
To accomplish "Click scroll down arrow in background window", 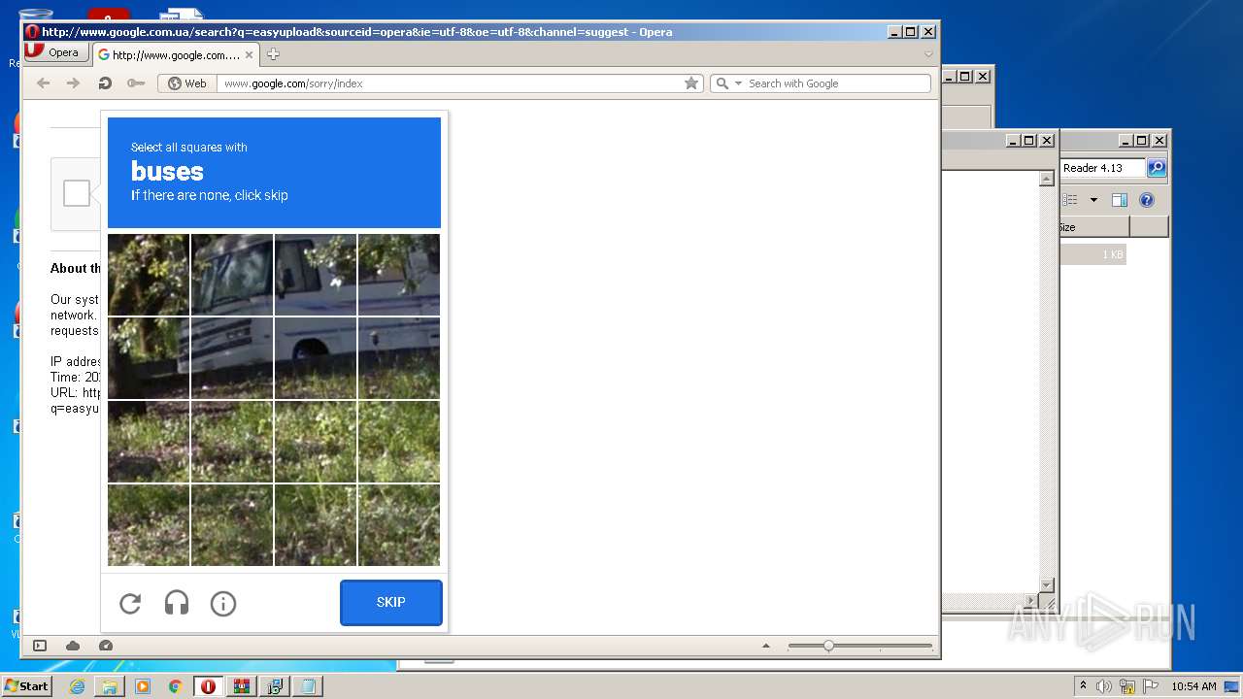I will point(1047,584).
